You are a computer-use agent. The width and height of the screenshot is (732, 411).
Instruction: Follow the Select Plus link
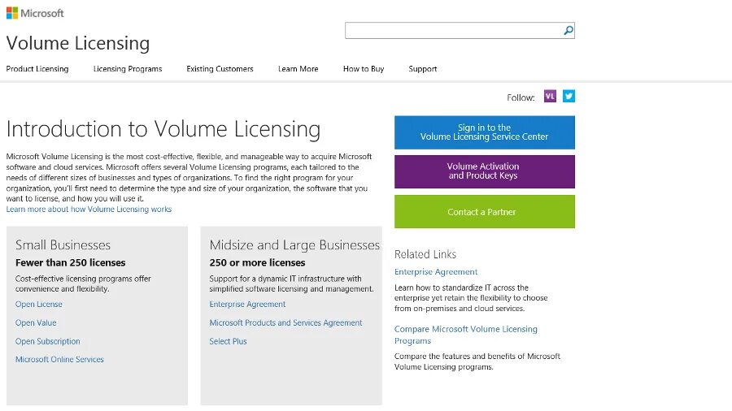click(x=228, y=342)
